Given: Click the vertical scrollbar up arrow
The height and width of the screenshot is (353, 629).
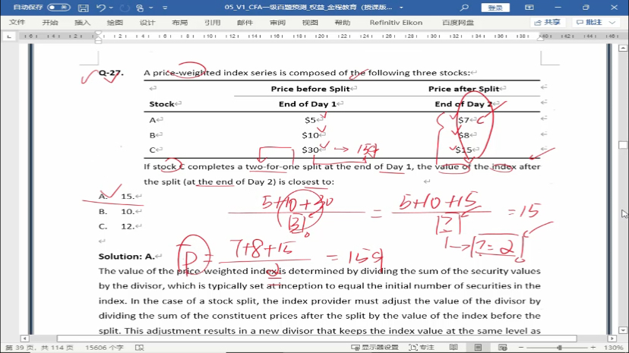Looking at the screenshot, I should (x=623, y=48).
